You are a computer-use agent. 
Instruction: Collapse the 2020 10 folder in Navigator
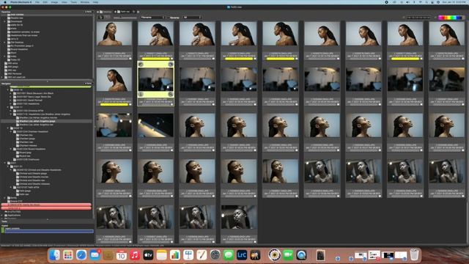[x=8, y=89]
